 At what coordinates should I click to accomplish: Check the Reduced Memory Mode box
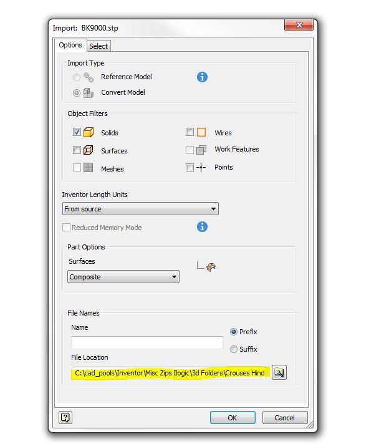coord(66,228)
